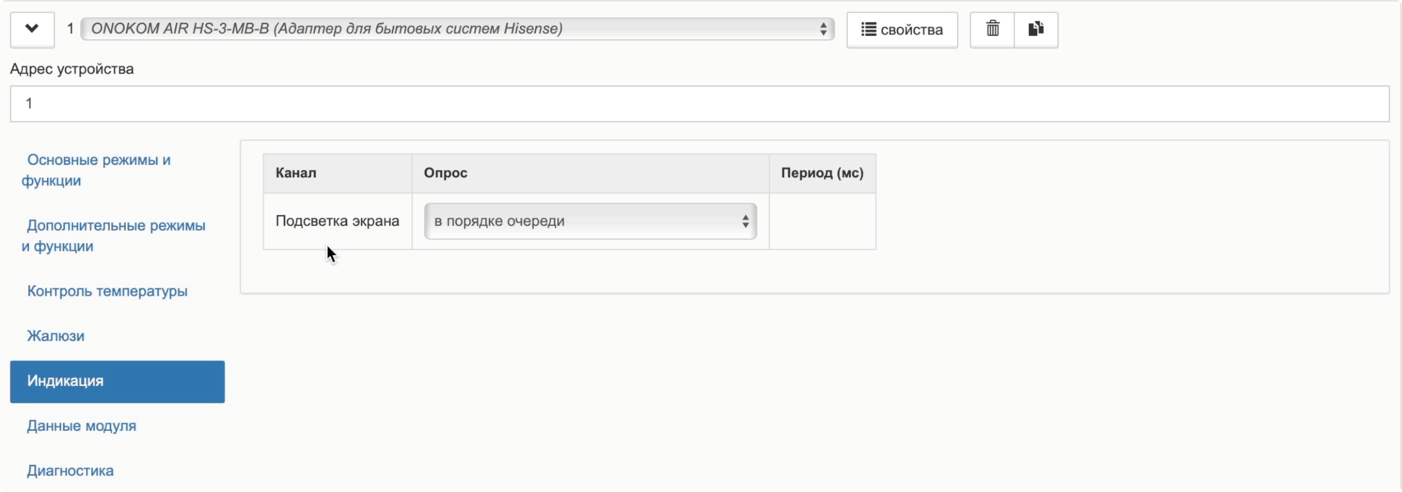Switch to Дополнительные режимы и функции tab
The height and width of the screenshot is (492, 1402).
115,235
